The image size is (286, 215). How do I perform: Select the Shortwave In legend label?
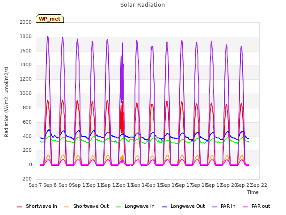[x=42, y=206]
